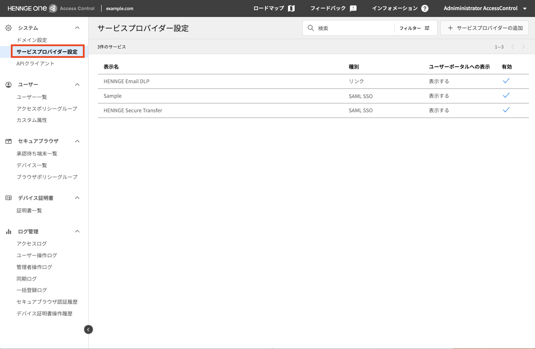Open 同期ログ
The image size is (535, 349).
tap(26, 279)
